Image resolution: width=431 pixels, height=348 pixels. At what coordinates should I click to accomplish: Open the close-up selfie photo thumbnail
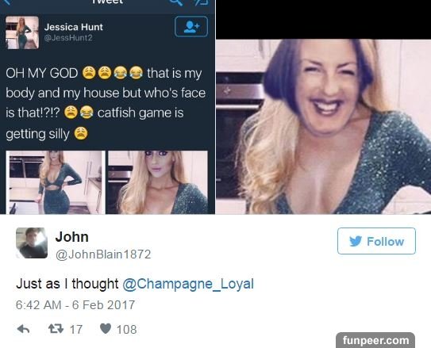click(158, 182)
